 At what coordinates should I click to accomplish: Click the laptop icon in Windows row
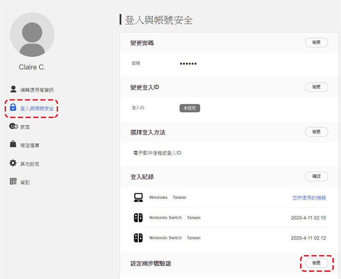138,198
